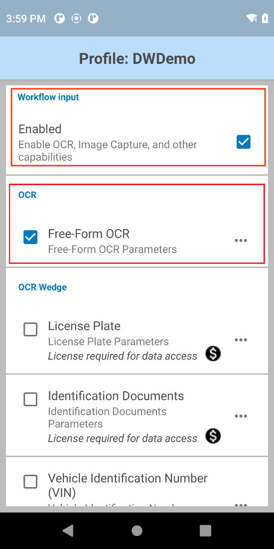Uncheck the Free-Form OCR checkbox
This screenshot has width=274, height=549.
pyautogui.click(x=31, y=237)
